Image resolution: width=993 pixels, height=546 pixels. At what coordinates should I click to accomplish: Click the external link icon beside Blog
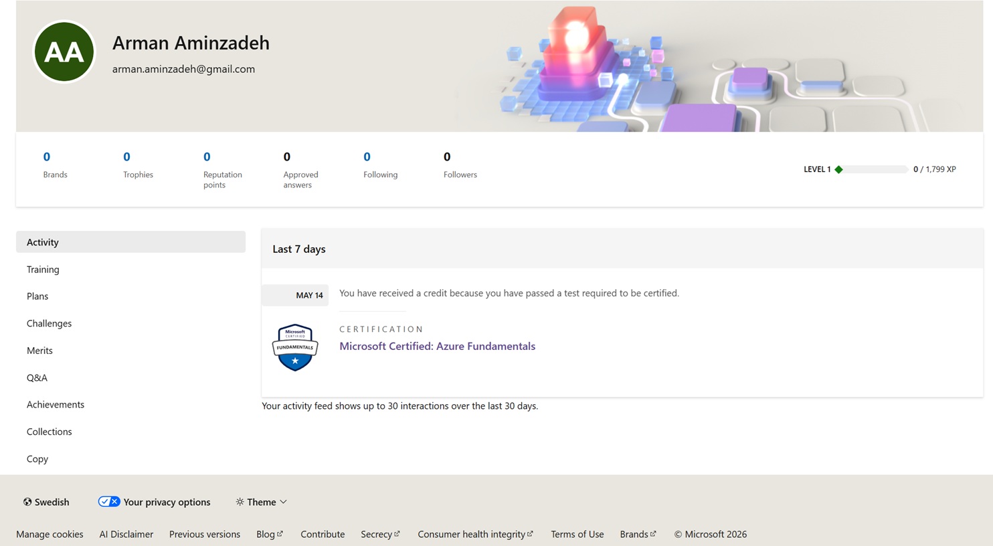280,534
